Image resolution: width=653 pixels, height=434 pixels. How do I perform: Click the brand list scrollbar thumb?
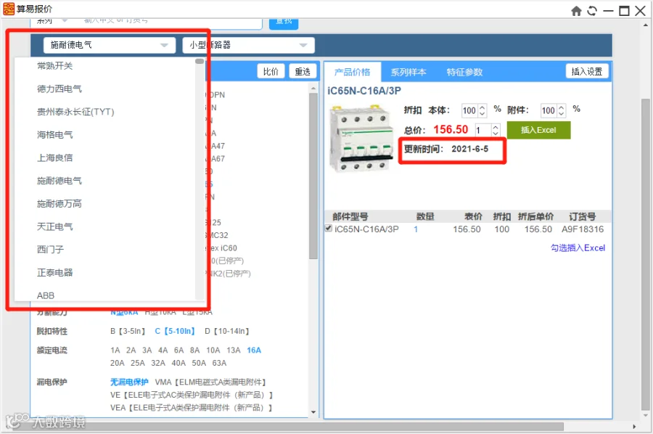pyautogui.click(x=200, y=61)
